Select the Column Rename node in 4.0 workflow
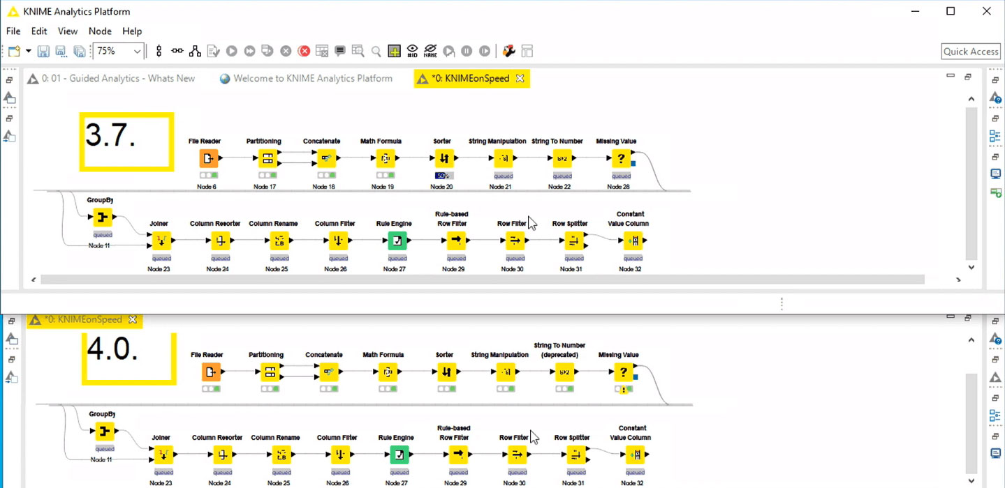Viewport: 1005px width, 488px height. pos(281,455)
